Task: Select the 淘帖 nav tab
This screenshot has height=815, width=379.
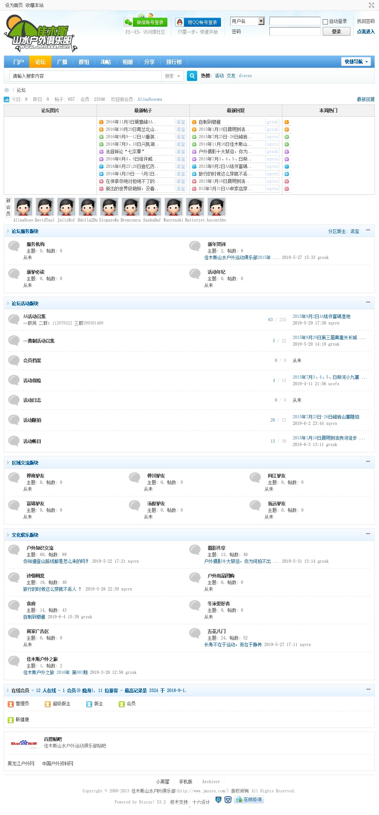Action: [106, 62]
